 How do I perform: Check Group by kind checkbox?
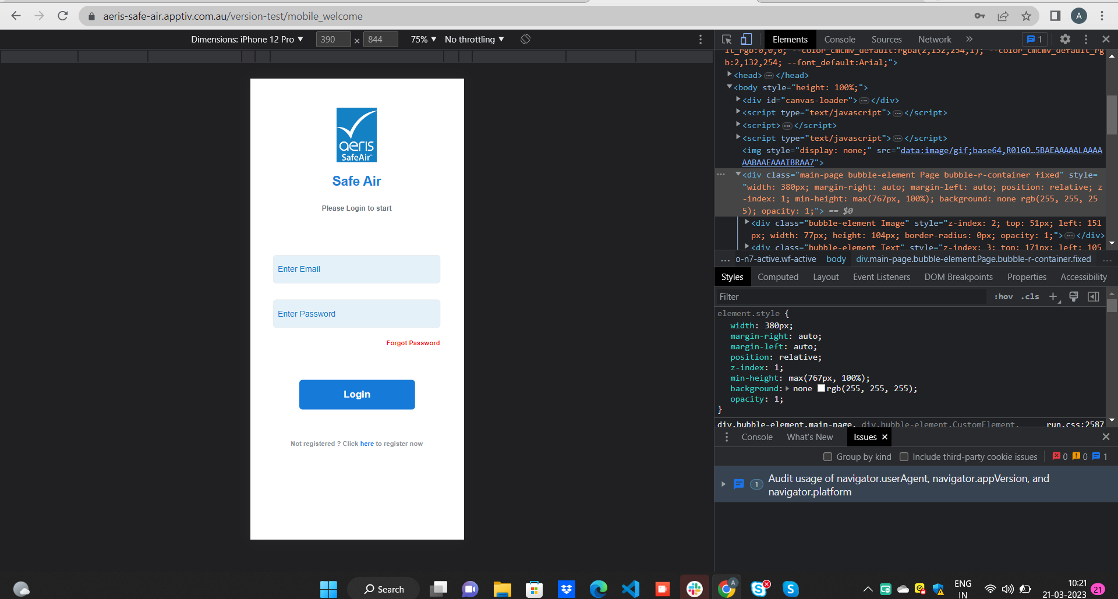click(827, 457)
